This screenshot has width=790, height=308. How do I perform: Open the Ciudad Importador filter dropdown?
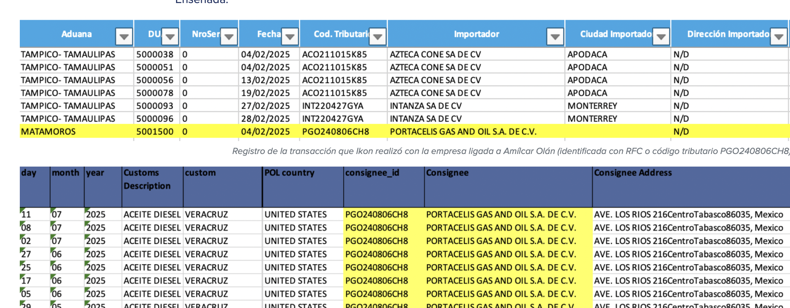coord(661,37)
